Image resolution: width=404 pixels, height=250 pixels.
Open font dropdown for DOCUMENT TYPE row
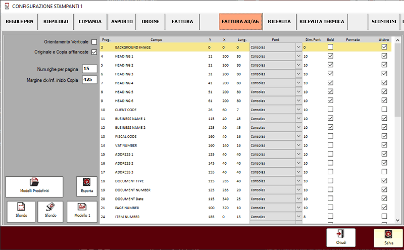pyautogui.click(x=298, y=181)
